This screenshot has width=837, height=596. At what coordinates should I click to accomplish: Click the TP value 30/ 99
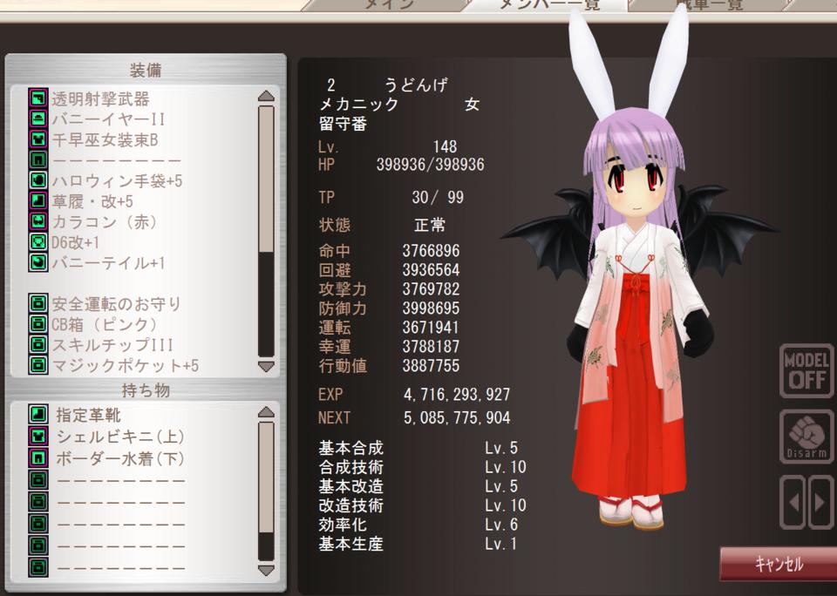pos(438,198)
